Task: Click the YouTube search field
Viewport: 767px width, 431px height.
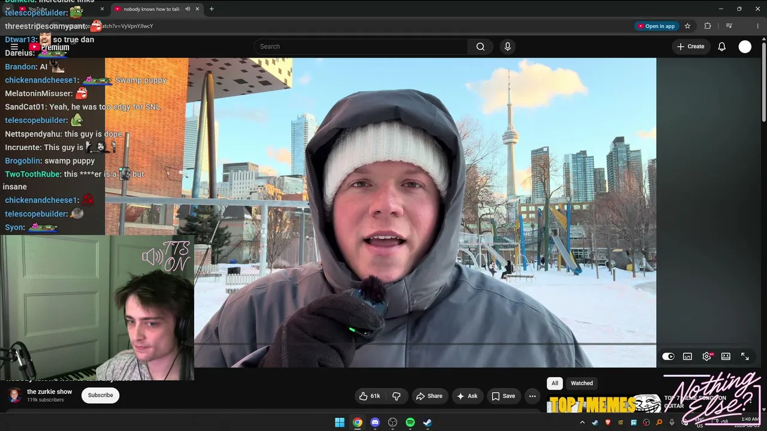Action: pyautogui.click(x=361, y=47)
